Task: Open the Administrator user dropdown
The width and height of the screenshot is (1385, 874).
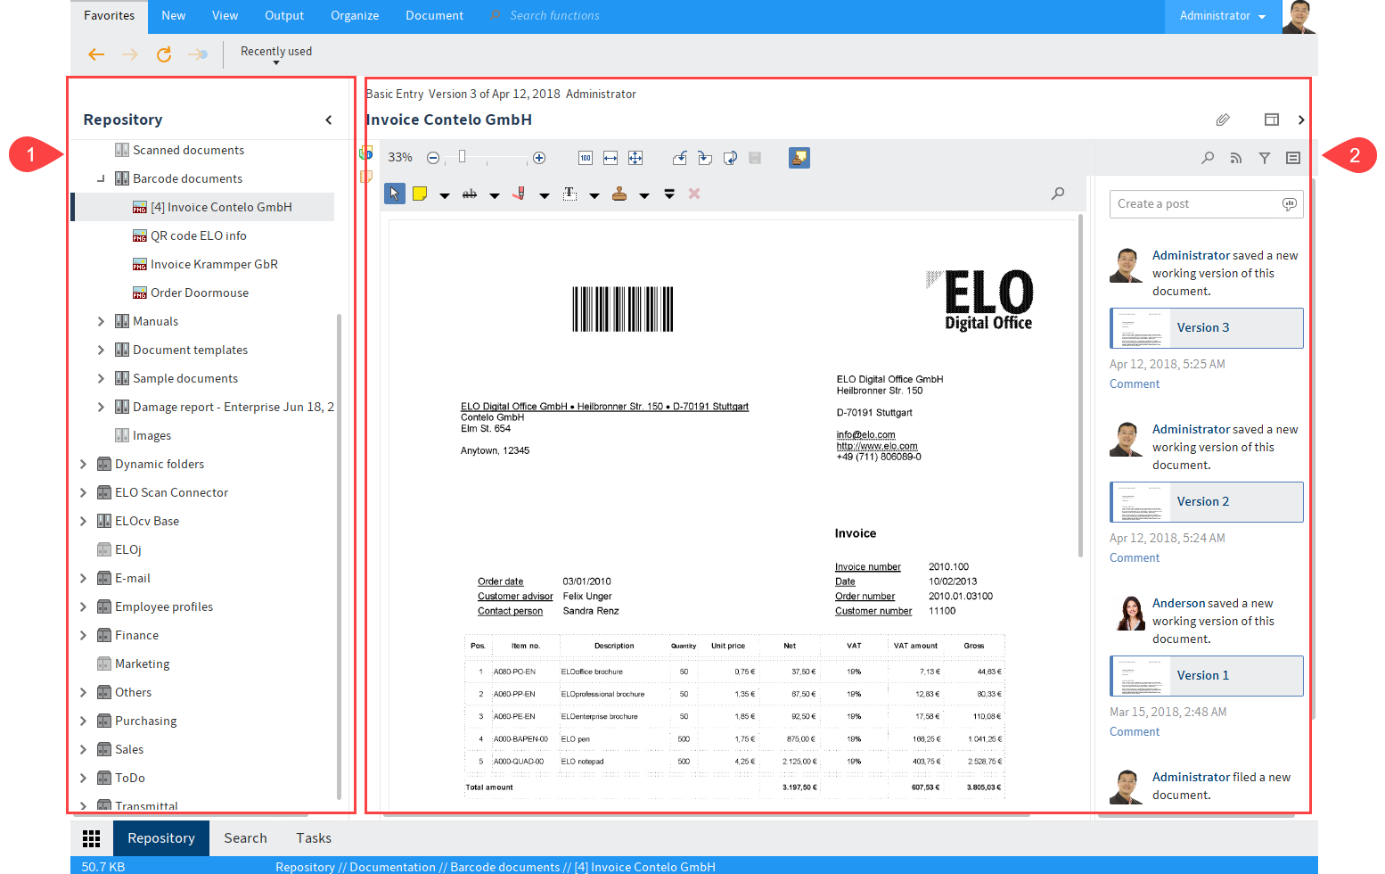Action: (x=1222, y=16)
